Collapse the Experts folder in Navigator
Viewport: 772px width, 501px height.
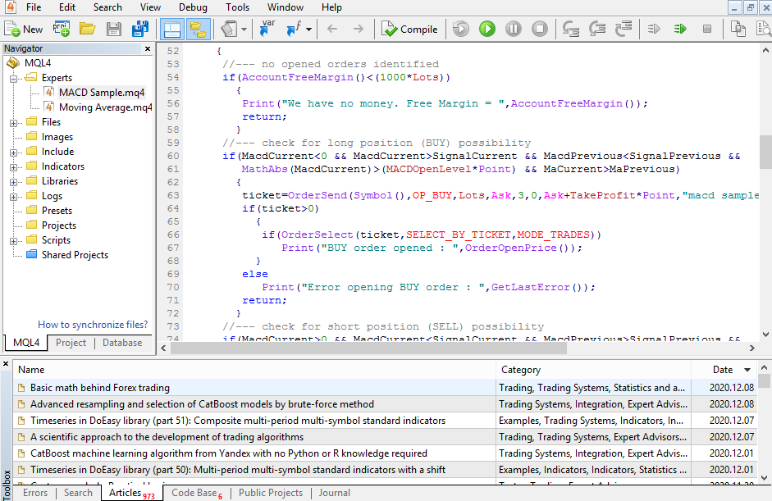coord(14,79)
